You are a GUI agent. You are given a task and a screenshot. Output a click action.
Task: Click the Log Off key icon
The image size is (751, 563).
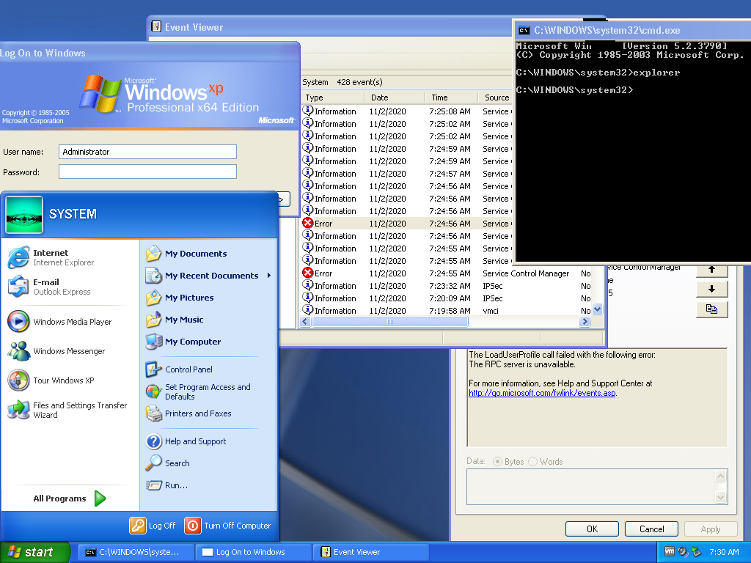coord(137,525)
